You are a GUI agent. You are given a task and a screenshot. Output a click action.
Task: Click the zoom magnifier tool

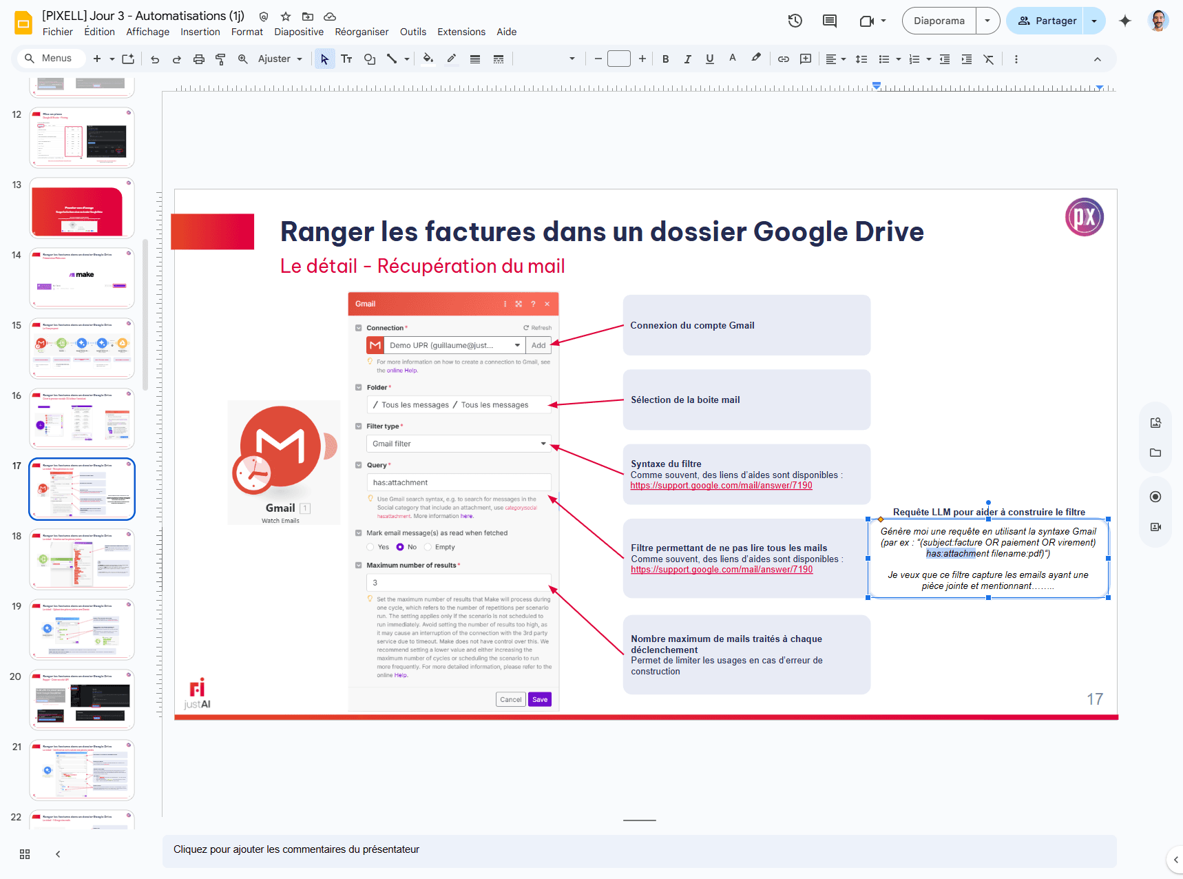point(242,59)
